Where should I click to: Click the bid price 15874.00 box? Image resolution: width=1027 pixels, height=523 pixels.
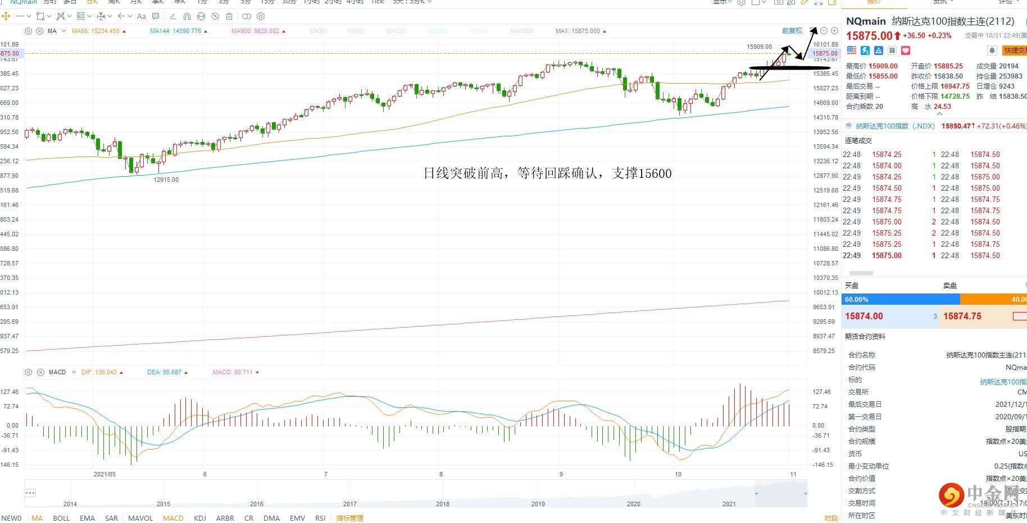[x=890, y=316]
